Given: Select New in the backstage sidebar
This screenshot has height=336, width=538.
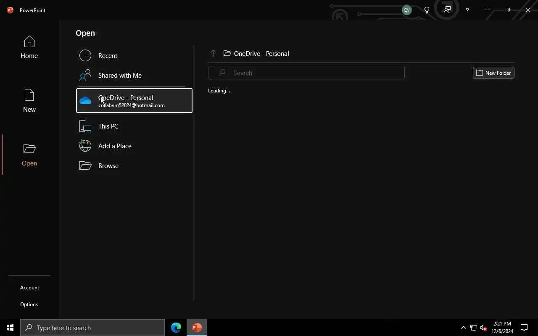Looking at the screenshot, I should point(29,101).
